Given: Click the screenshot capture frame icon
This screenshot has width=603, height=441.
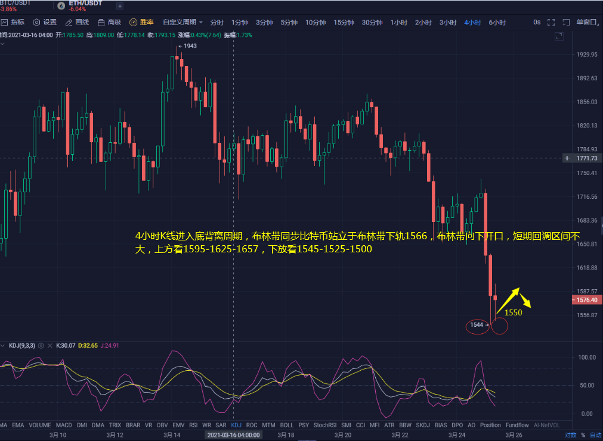Looking at the screenshot, I should (x=566, y=22).
